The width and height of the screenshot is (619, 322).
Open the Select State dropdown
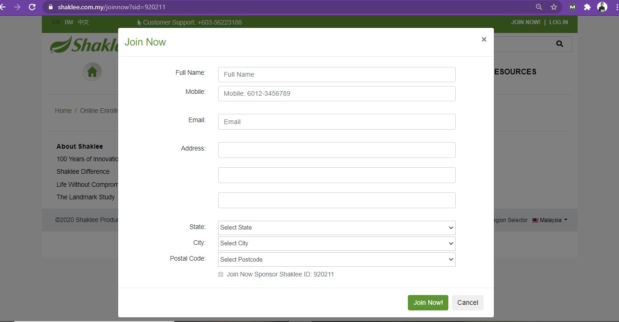pyautogui.click(x=337, y=228)
